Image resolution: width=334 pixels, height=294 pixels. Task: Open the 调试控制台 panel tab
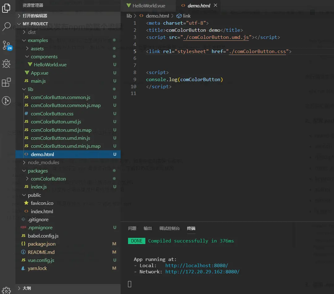click(169, 228)
